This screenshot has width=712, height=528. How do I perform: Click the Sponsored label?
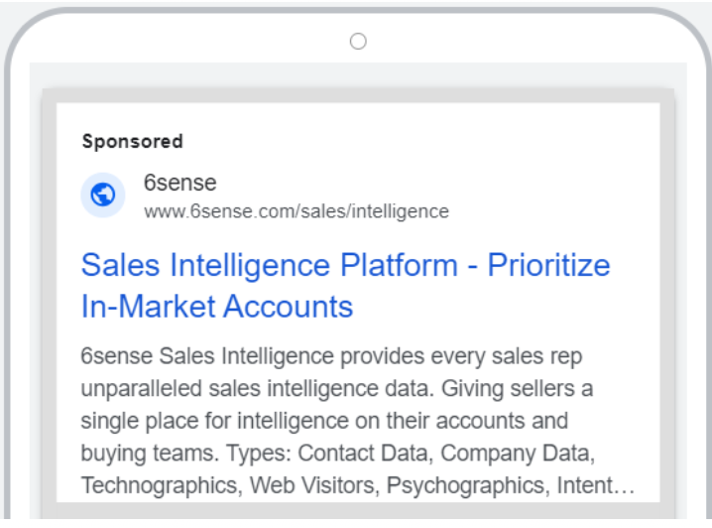click(133, 141)
